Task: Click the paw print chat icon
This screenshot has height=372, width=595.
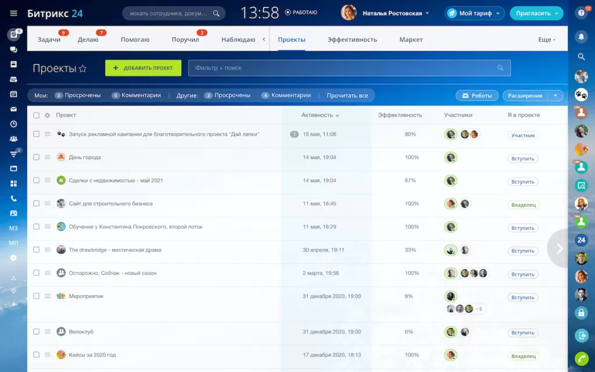Action: [x=581, y=94]
